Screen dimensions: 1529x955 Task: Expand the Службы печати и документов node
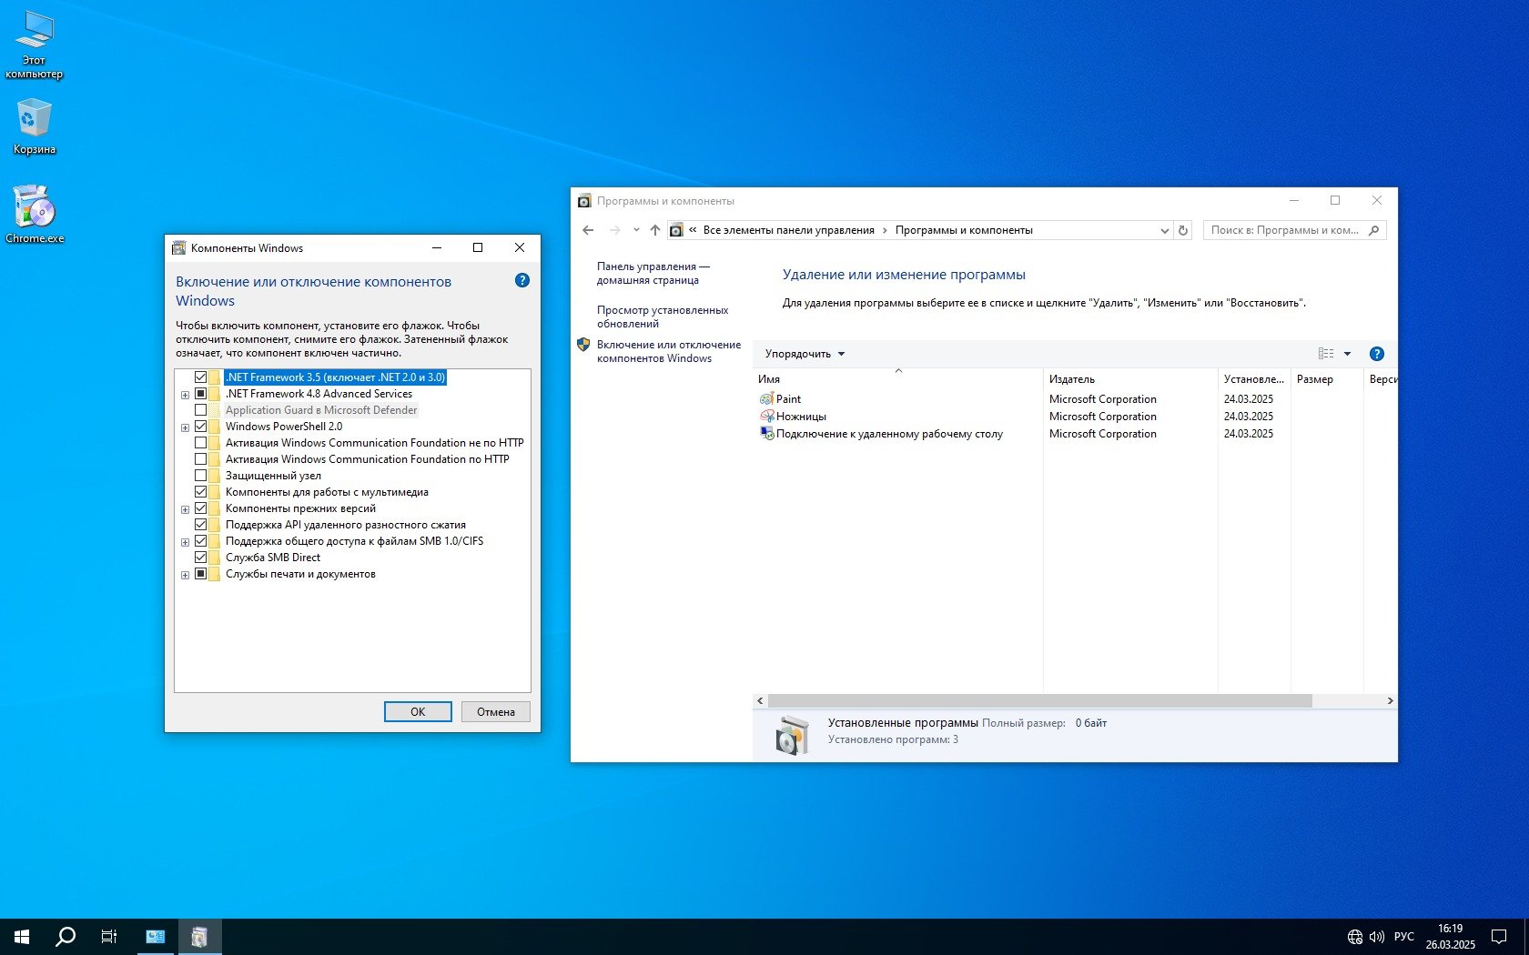coord(185,575)
